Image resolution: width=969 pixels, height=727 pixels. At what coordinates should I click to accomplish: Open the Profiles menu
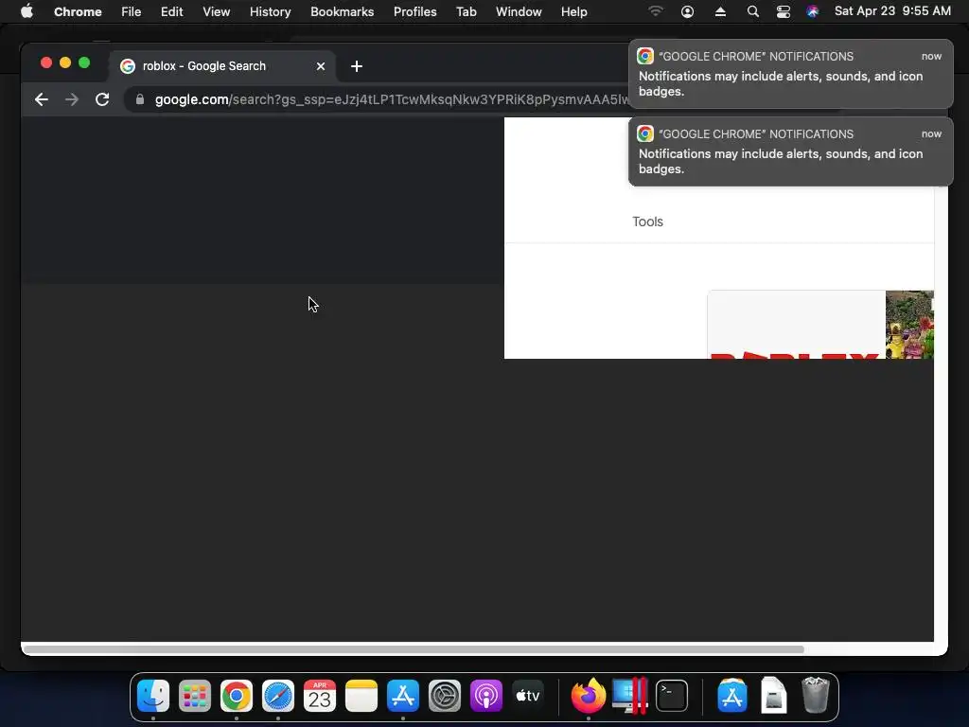click(x=414, y=11)
